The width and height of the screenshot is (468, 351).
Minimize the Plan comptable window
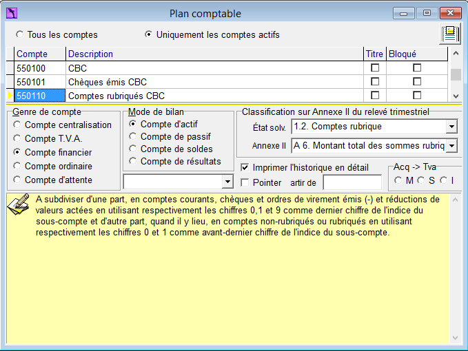403,13
